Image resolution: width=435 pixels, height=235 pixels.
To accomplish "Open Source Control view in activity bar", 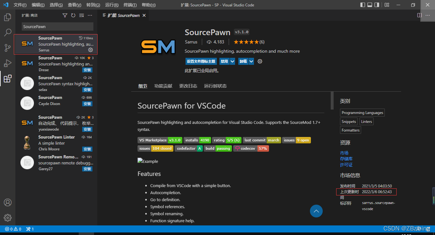I will coord(8,48).
